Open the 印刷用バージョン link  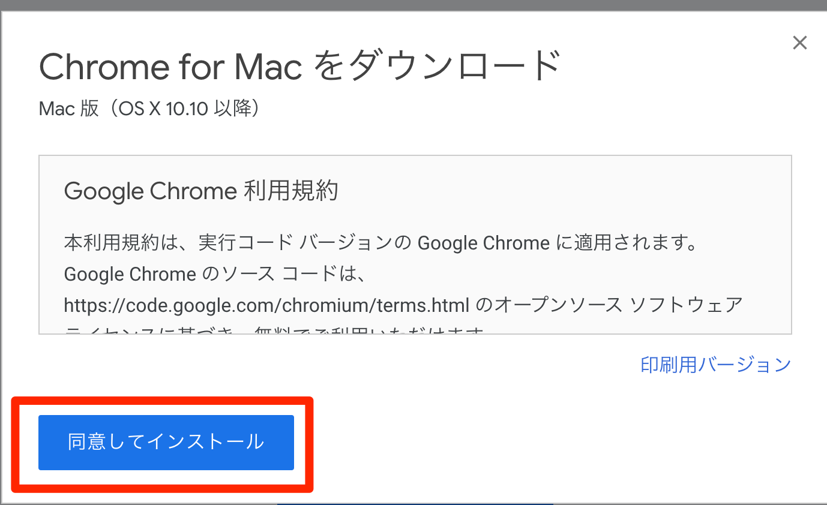point(715,364)
